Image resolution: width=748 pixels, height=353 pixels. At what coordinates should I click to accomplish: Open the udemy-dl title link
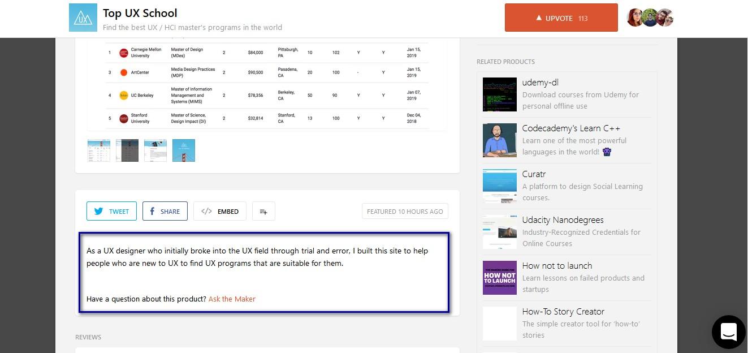pyautogui.click(x=541, y=83)
